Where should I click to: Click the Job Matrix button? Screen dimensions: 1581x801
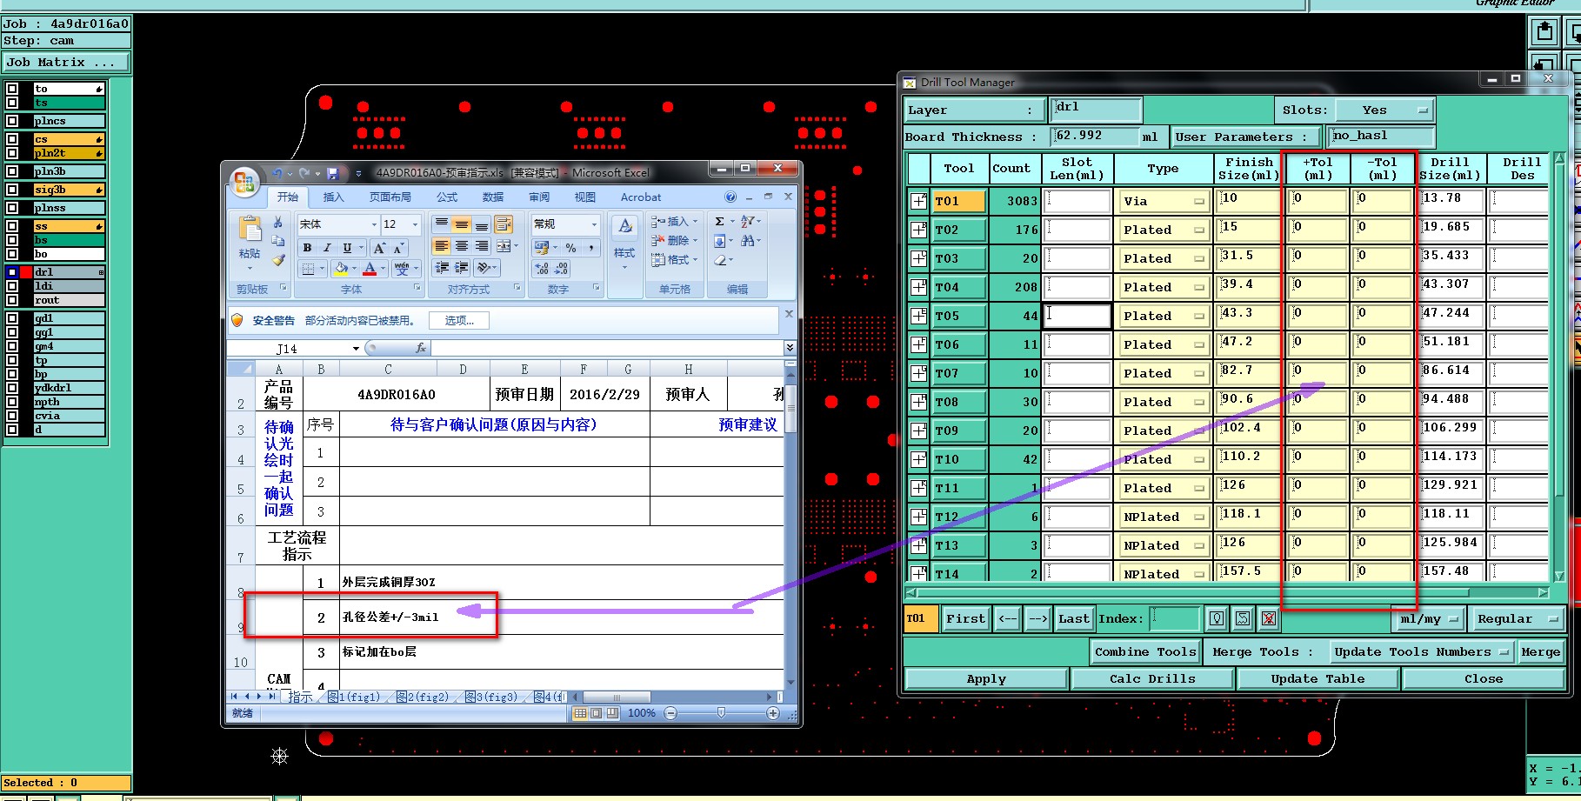tap(66, 63)
